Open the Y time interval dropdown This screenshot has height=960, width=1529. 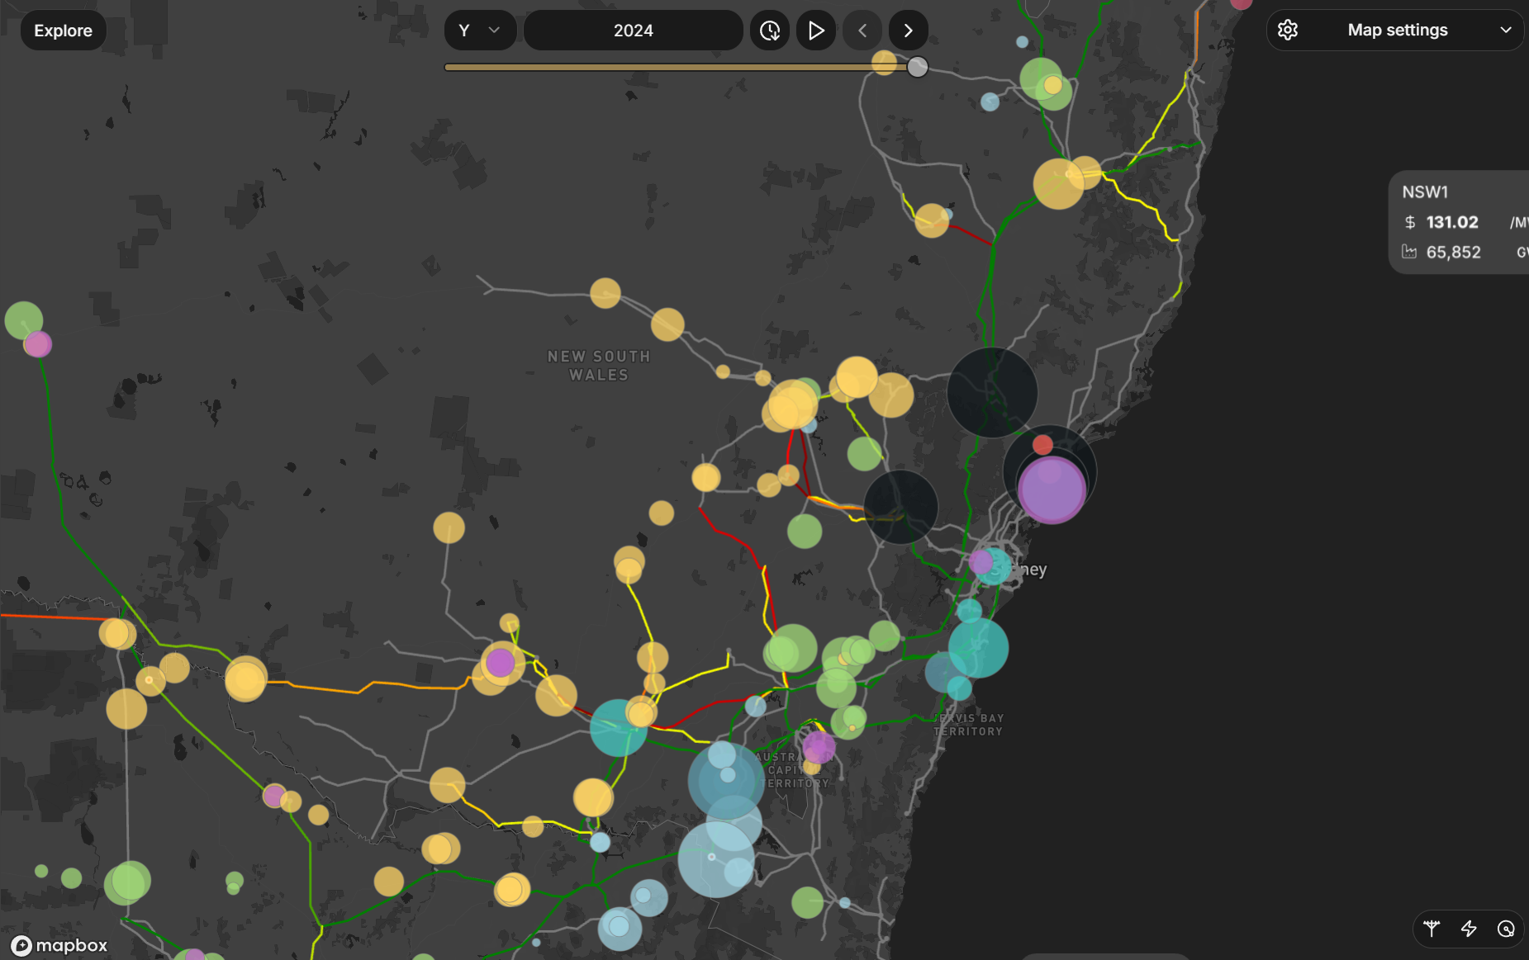click(x=480, y=31)
